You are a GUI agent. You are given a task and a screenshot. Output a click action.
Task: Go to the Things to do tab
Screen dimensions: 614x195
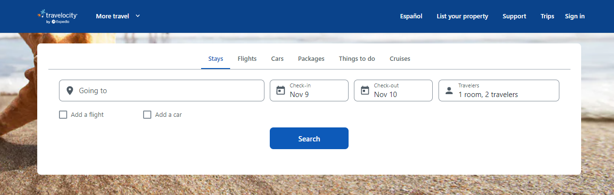point(357,59)
